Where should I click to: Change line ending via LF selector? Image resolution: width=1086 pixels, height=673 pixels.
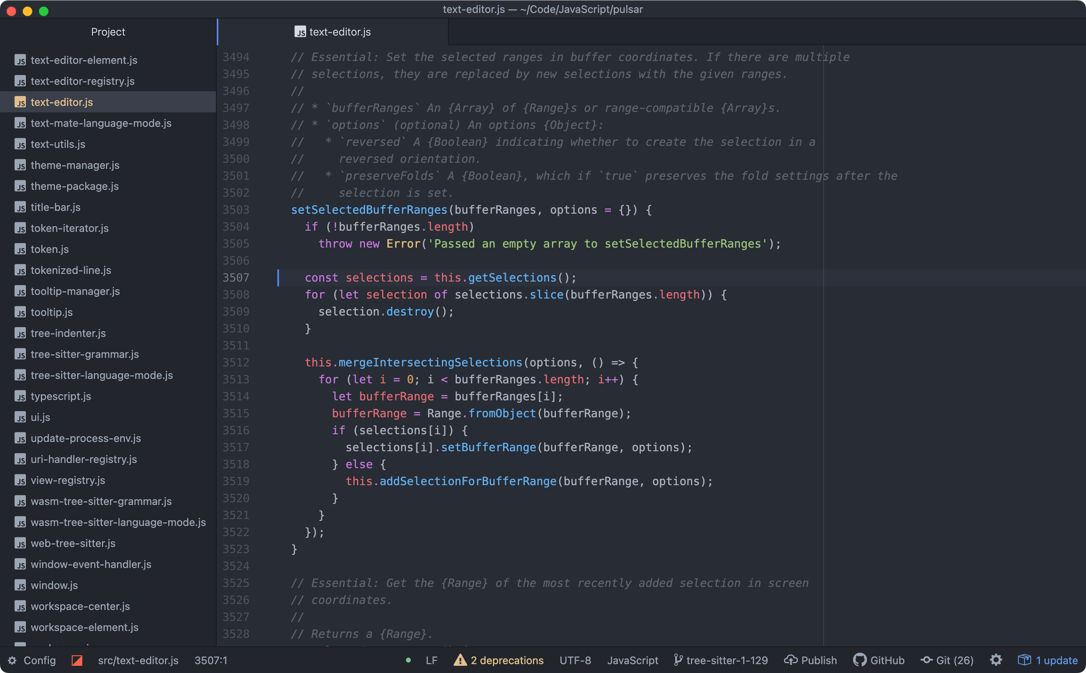click(431, 660)
